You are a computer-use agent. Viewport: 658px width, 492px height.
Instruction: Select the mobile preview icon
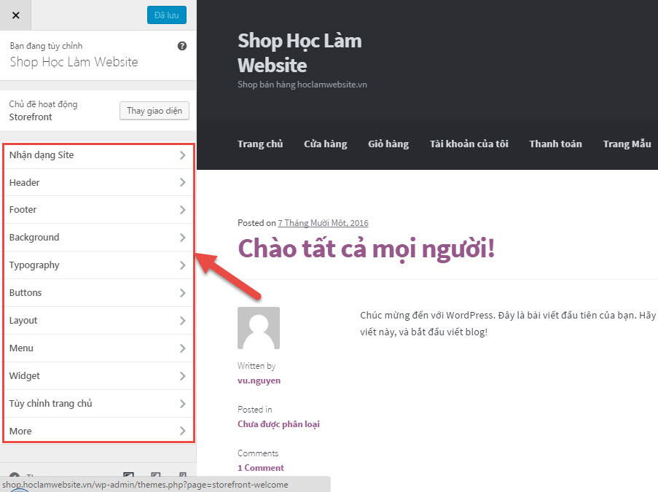point(183,474)
